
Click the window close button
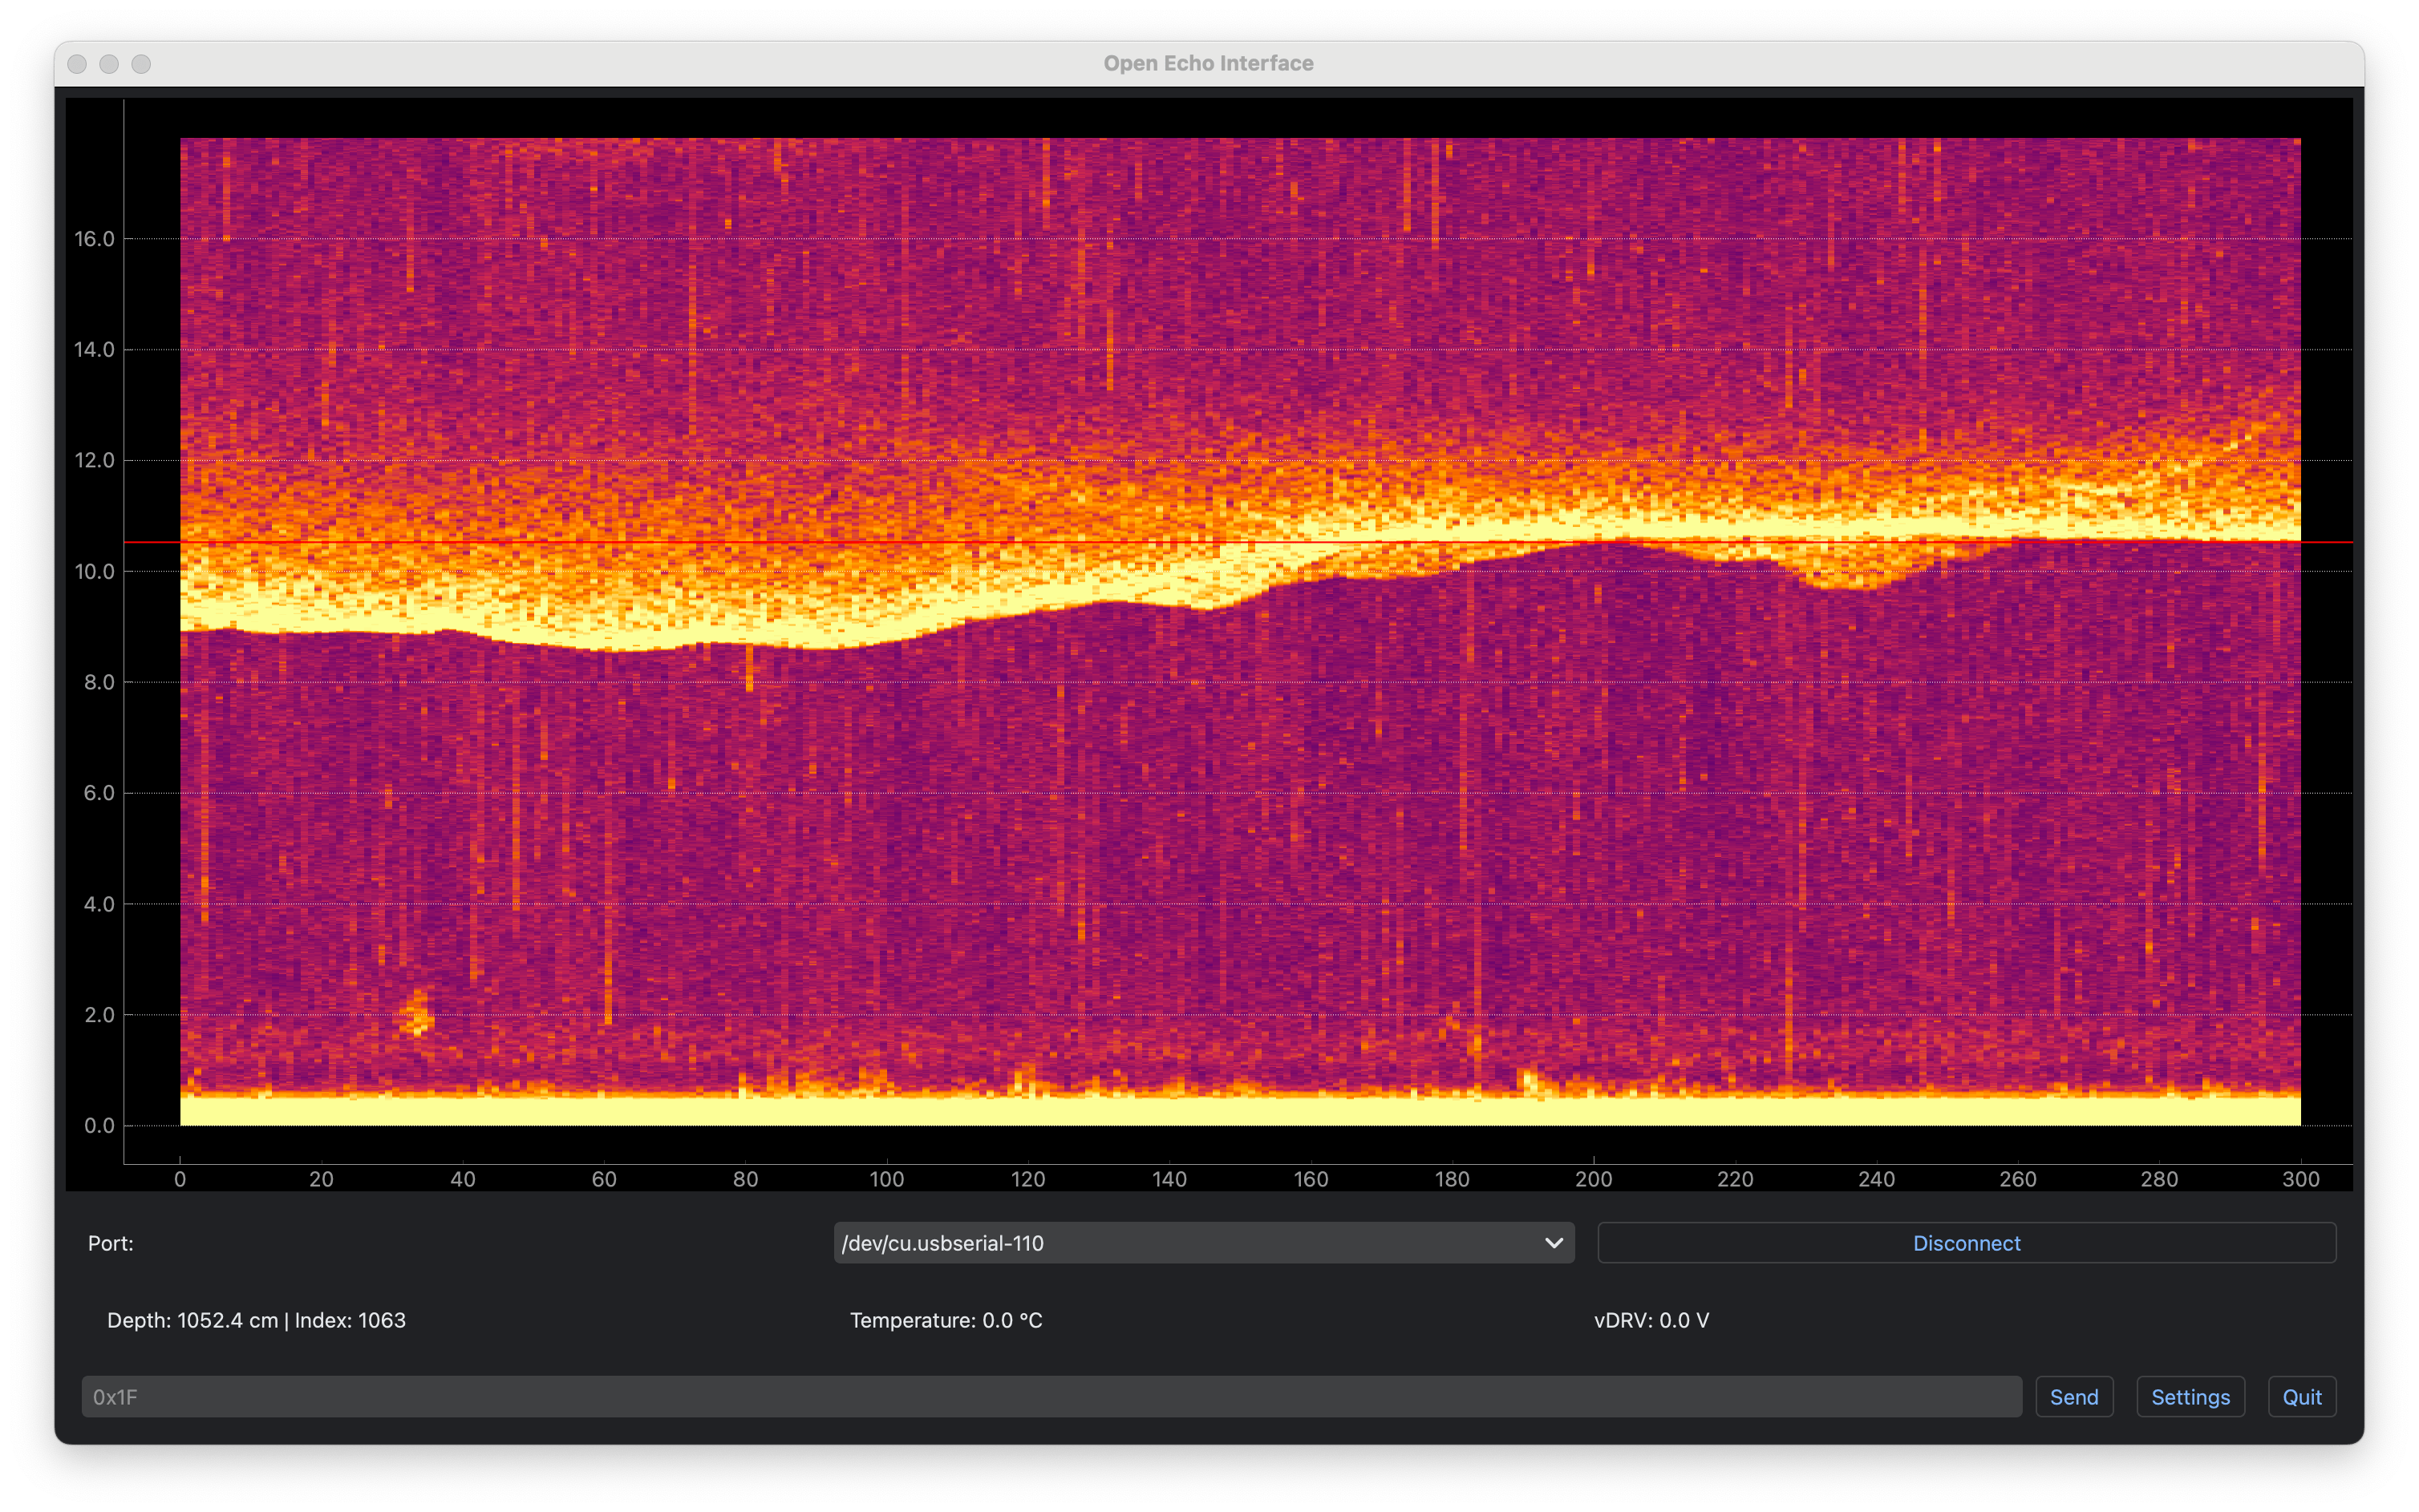coord(77,64)
